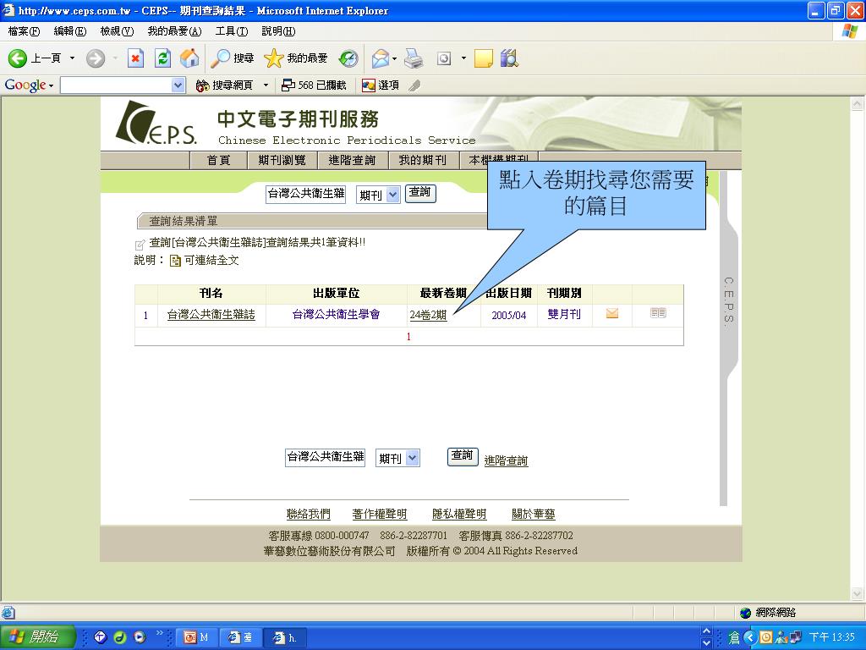This screenshot has width=866, height=650.
Task: Switch to the taskbar window labeled h.
Action: point(286,637)
